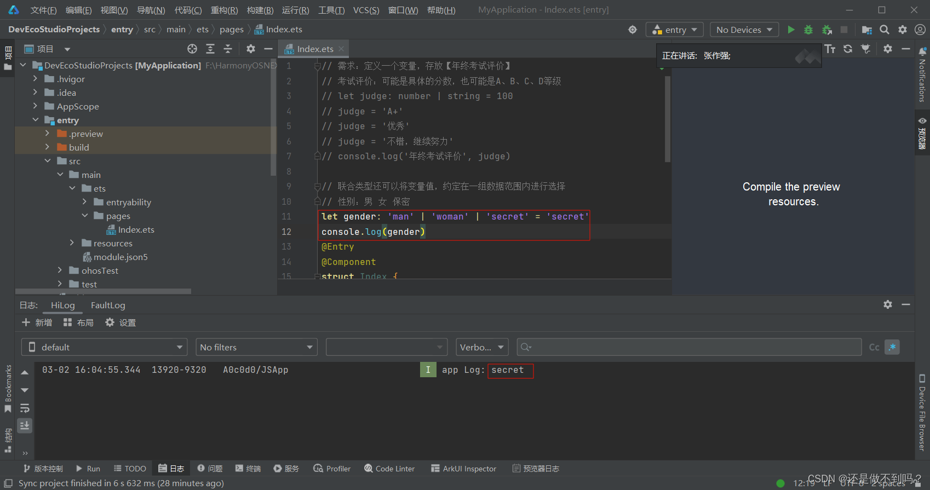930x490 pixels.
Task: Open the No filters dropdown
Action: coord(256,347)
